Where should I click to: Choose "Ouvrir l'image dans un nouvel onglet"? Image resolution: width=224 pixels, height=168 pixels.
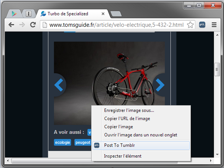tap(141, 135)
